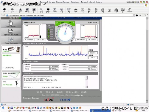Open the Chatting tin-can banner
The height and width of the screenshot is (112, 149).
tap(11, 49)
